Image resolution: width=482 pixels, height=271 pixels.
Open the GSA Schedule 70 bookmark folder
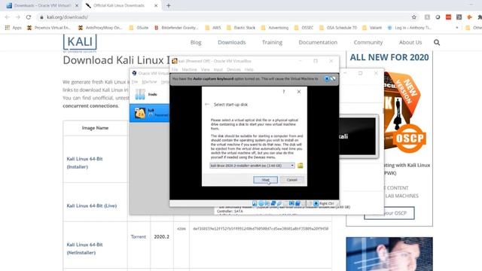click(x=338, y=28)
